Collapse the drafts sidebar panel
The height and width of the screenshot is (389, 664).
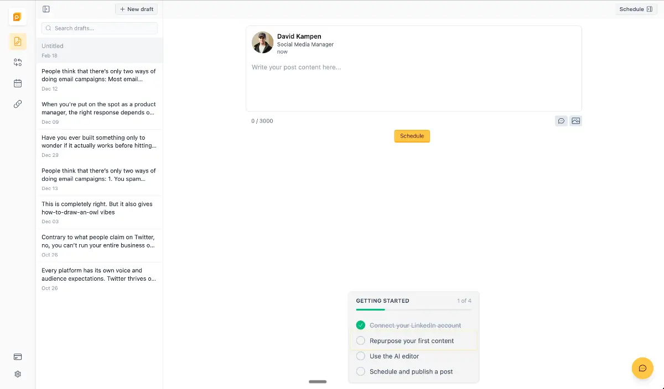pos(46,9)
